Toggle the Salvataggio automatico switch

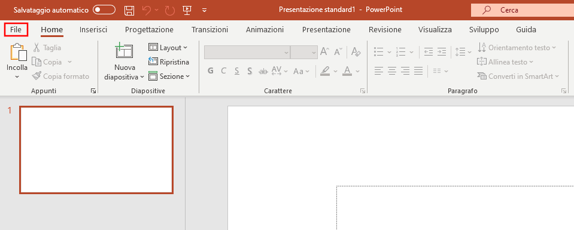pyautogui.click(x=104, y=10)
